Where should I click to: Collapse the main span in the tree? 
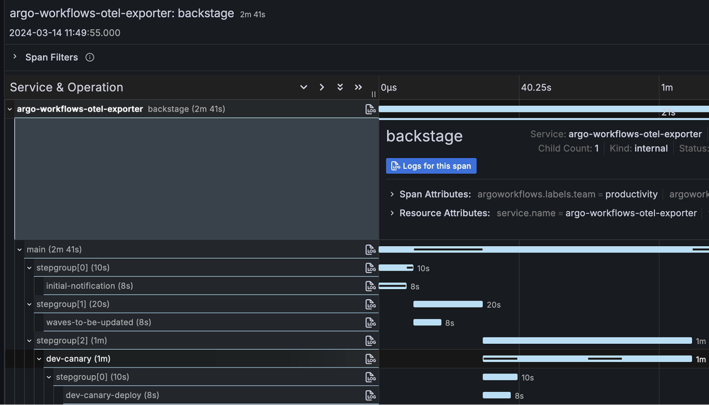20,249
